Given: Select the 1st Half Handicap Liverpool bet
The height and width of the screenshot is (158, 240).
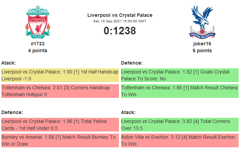Looking at the screenshot, I should tap(60, 75).
